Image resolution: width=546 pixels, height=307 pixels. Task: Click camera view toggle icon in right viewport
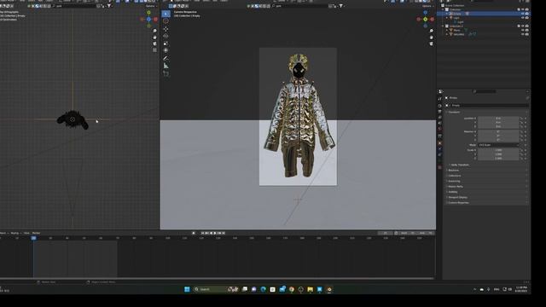click(431, 43)
